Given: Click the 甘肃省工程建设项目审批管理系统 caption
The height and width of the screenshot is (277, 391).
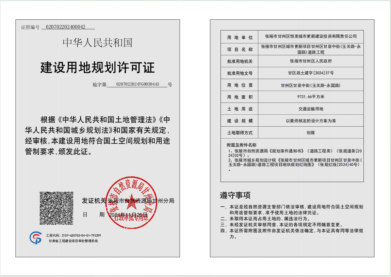Looking at the screenshot, I should tap(73, 241).
